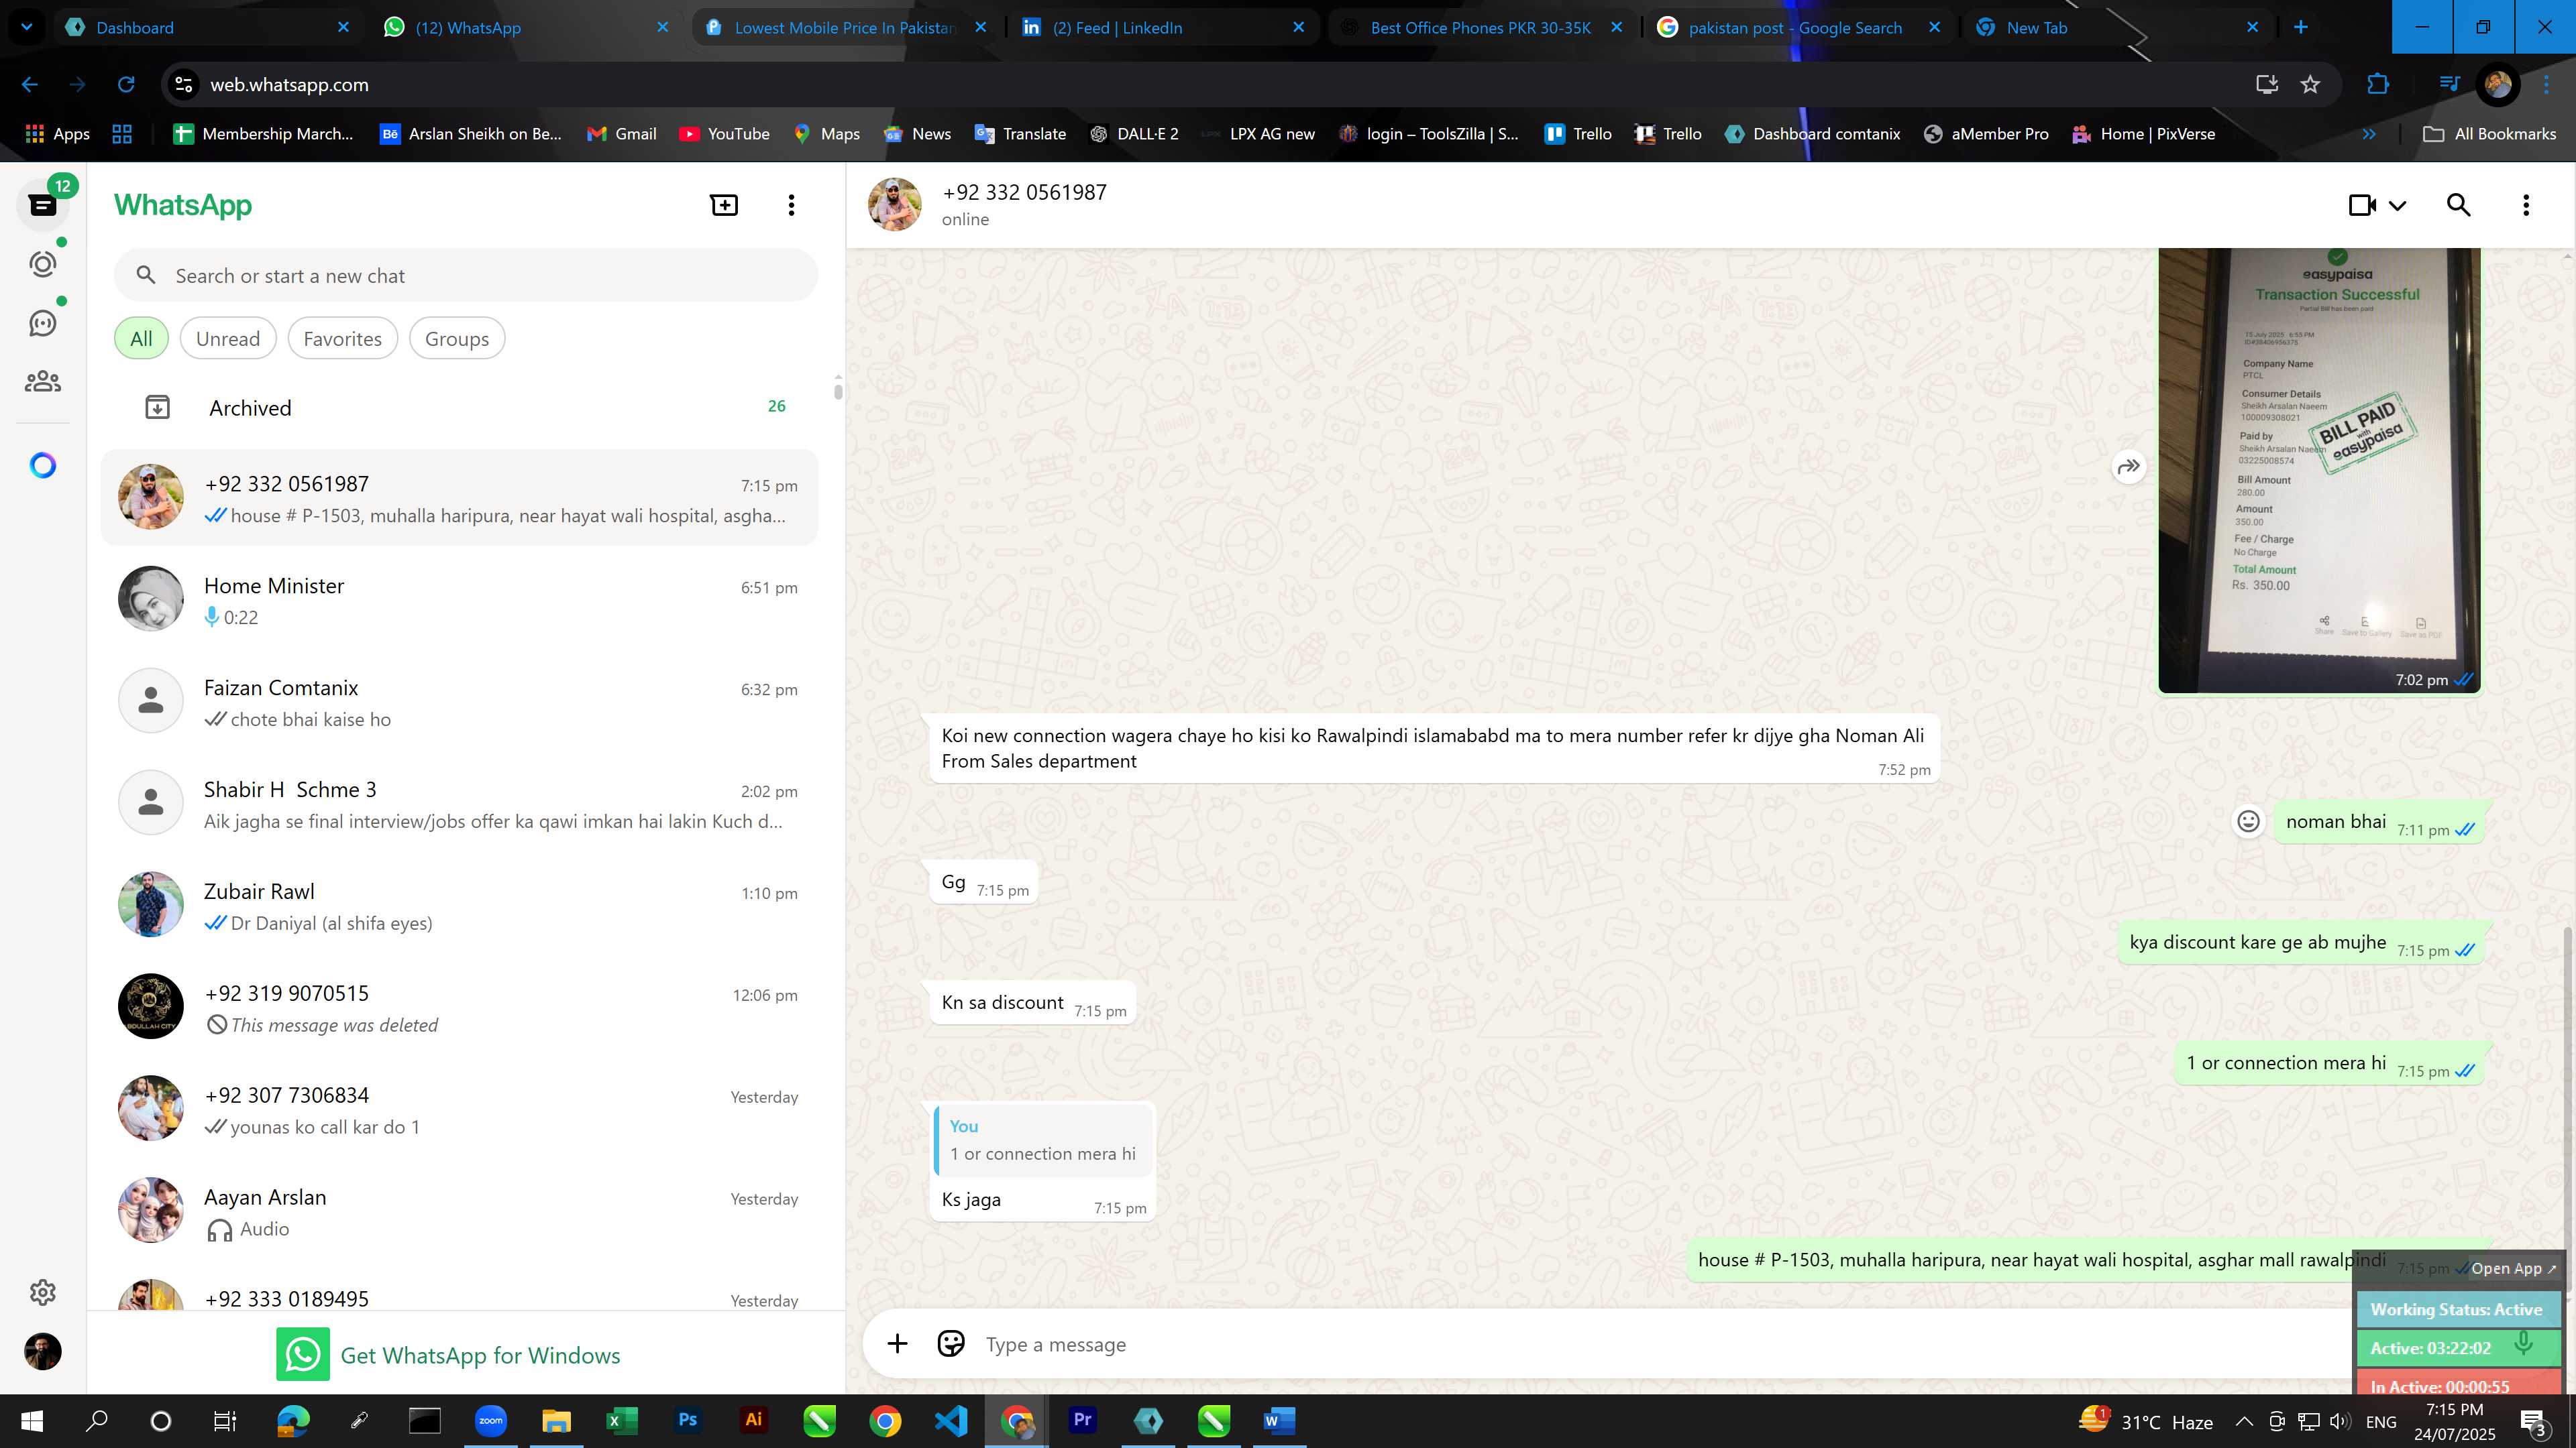Show hidden system tray icons

2244,1421
